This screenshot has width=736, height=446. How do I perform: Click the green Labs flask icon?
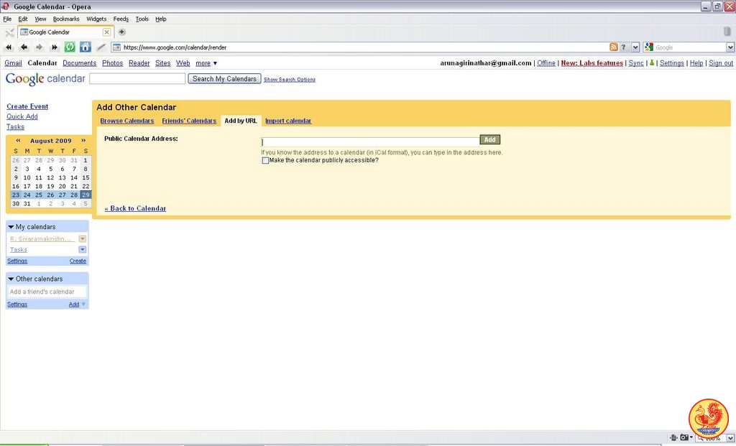click(651, 63)
